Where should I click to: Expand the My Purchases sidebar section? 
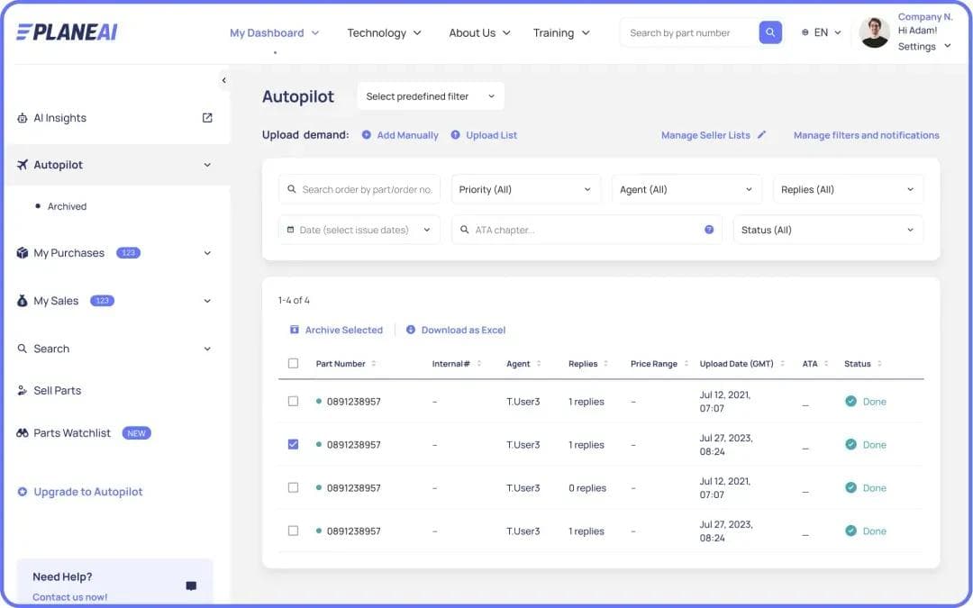click(207, 253)
